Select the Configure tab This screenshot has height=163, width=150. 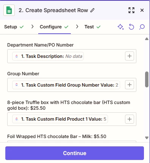tap(54, 27)
